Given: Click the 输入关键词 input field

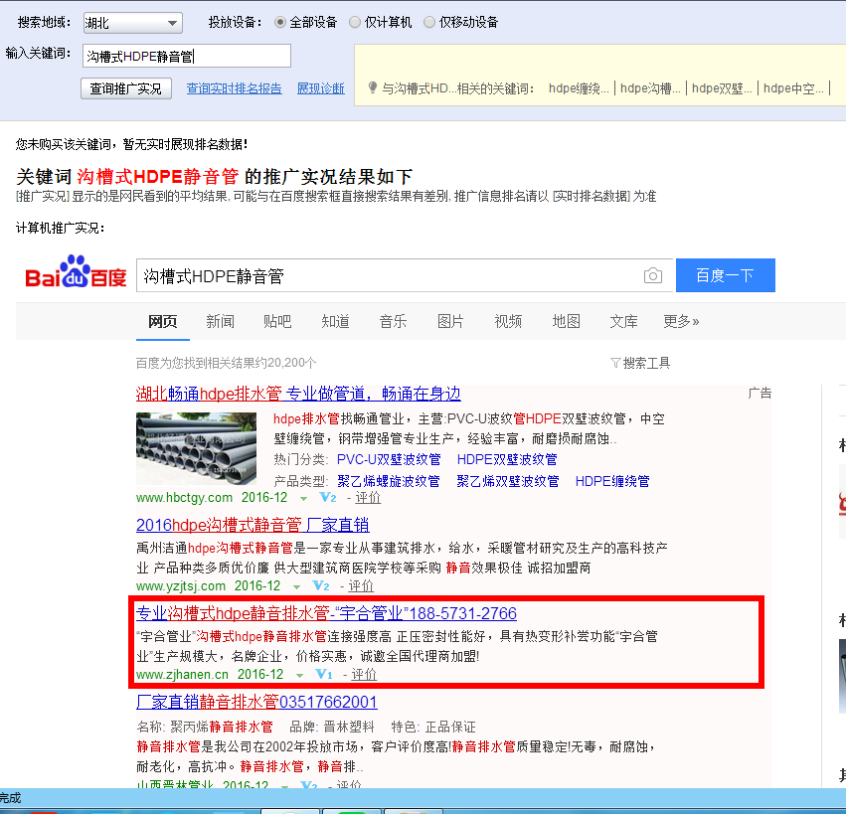Looking at the screenshot, I should click(x=187, y=56).
